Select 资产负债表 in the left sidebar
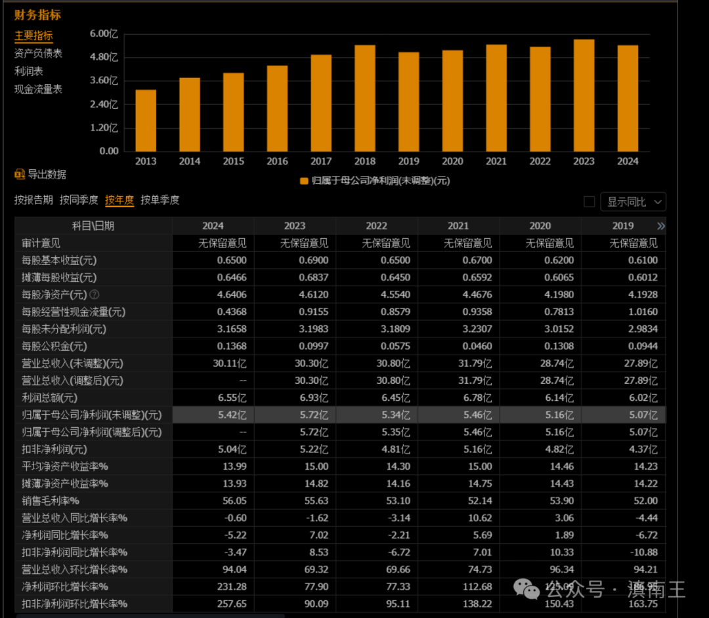This screenshot has height=618, width=709. pyautogui.click(x=37, y=54)
